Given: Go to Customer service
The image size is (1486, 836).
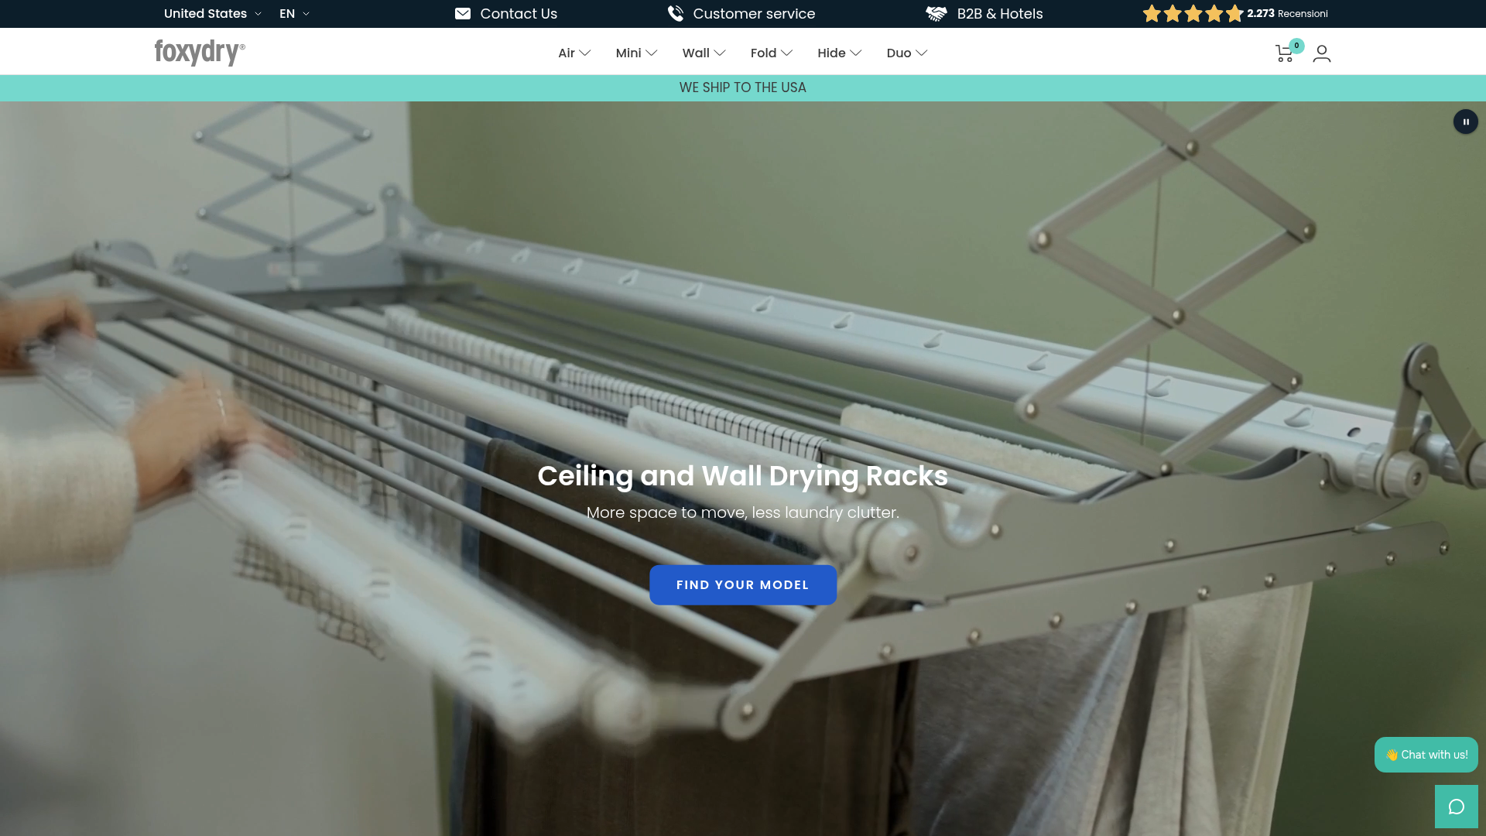Looking at the screenshot, I should coord(754,14).
